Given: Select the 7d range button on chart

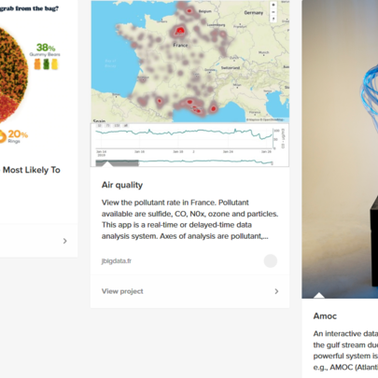Looking at the screenshot, I should (x=108, y=126).
